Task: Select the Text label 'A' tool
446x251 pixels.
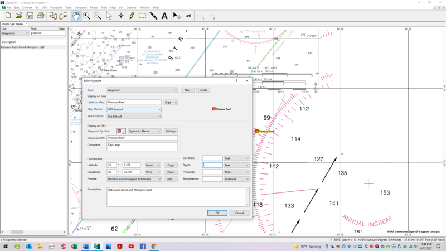Action: pyautogui.click(x=164, y=16)
